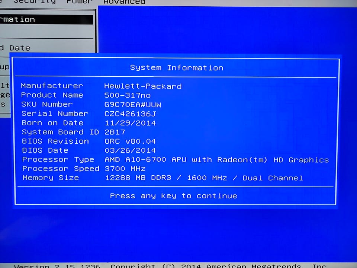Open the Power menu tab
Viewport: 357px width, 268px height.
pyautogui.click(x=80, y=2)
